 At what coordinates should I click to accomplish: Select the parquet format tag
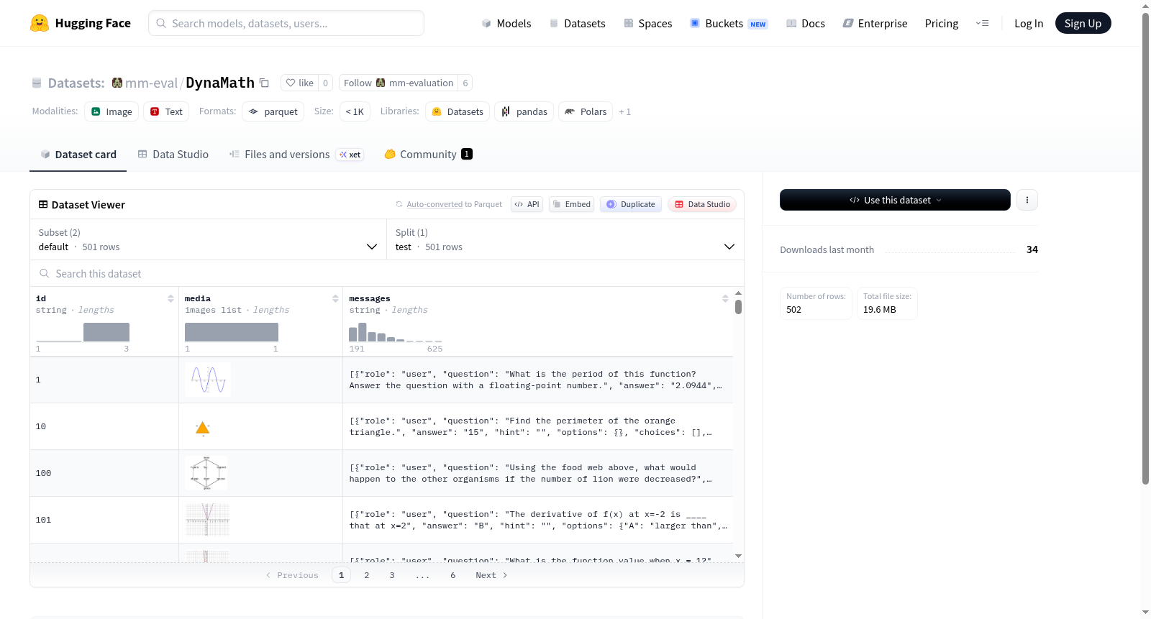[x=273, y=111]
